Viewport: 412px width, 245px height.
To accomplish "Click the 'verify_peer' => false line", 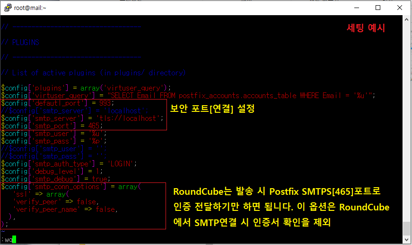I will click(x=56, y=202).
